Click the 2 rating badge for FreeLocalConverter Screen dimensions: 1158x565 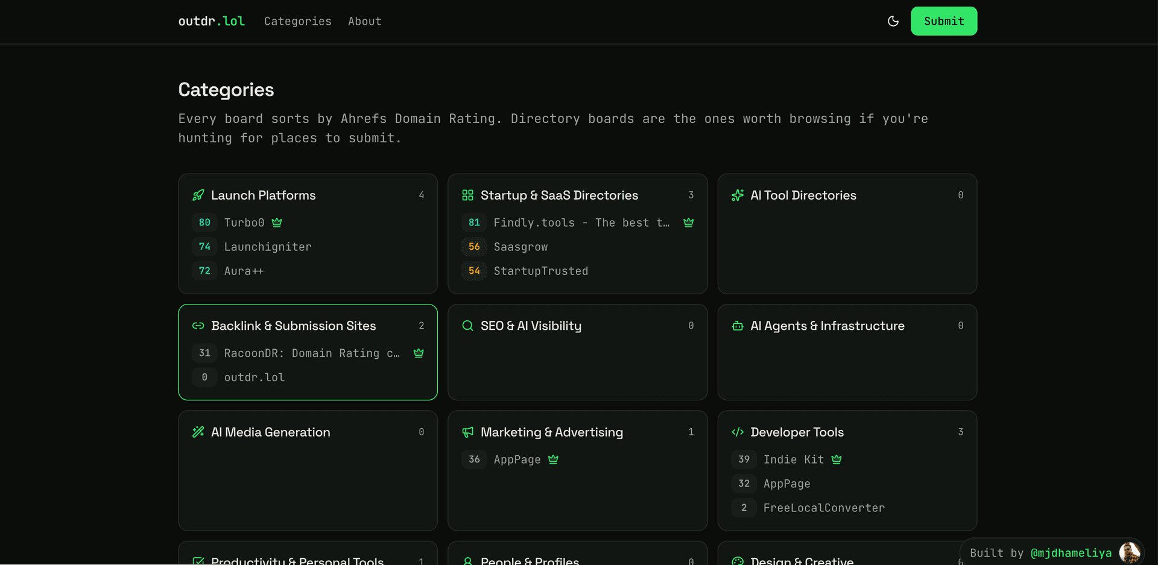tap(744, 508)
